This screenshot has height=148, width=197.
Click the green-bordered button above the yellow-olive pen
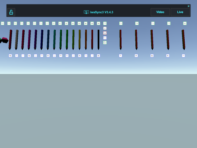79,23
